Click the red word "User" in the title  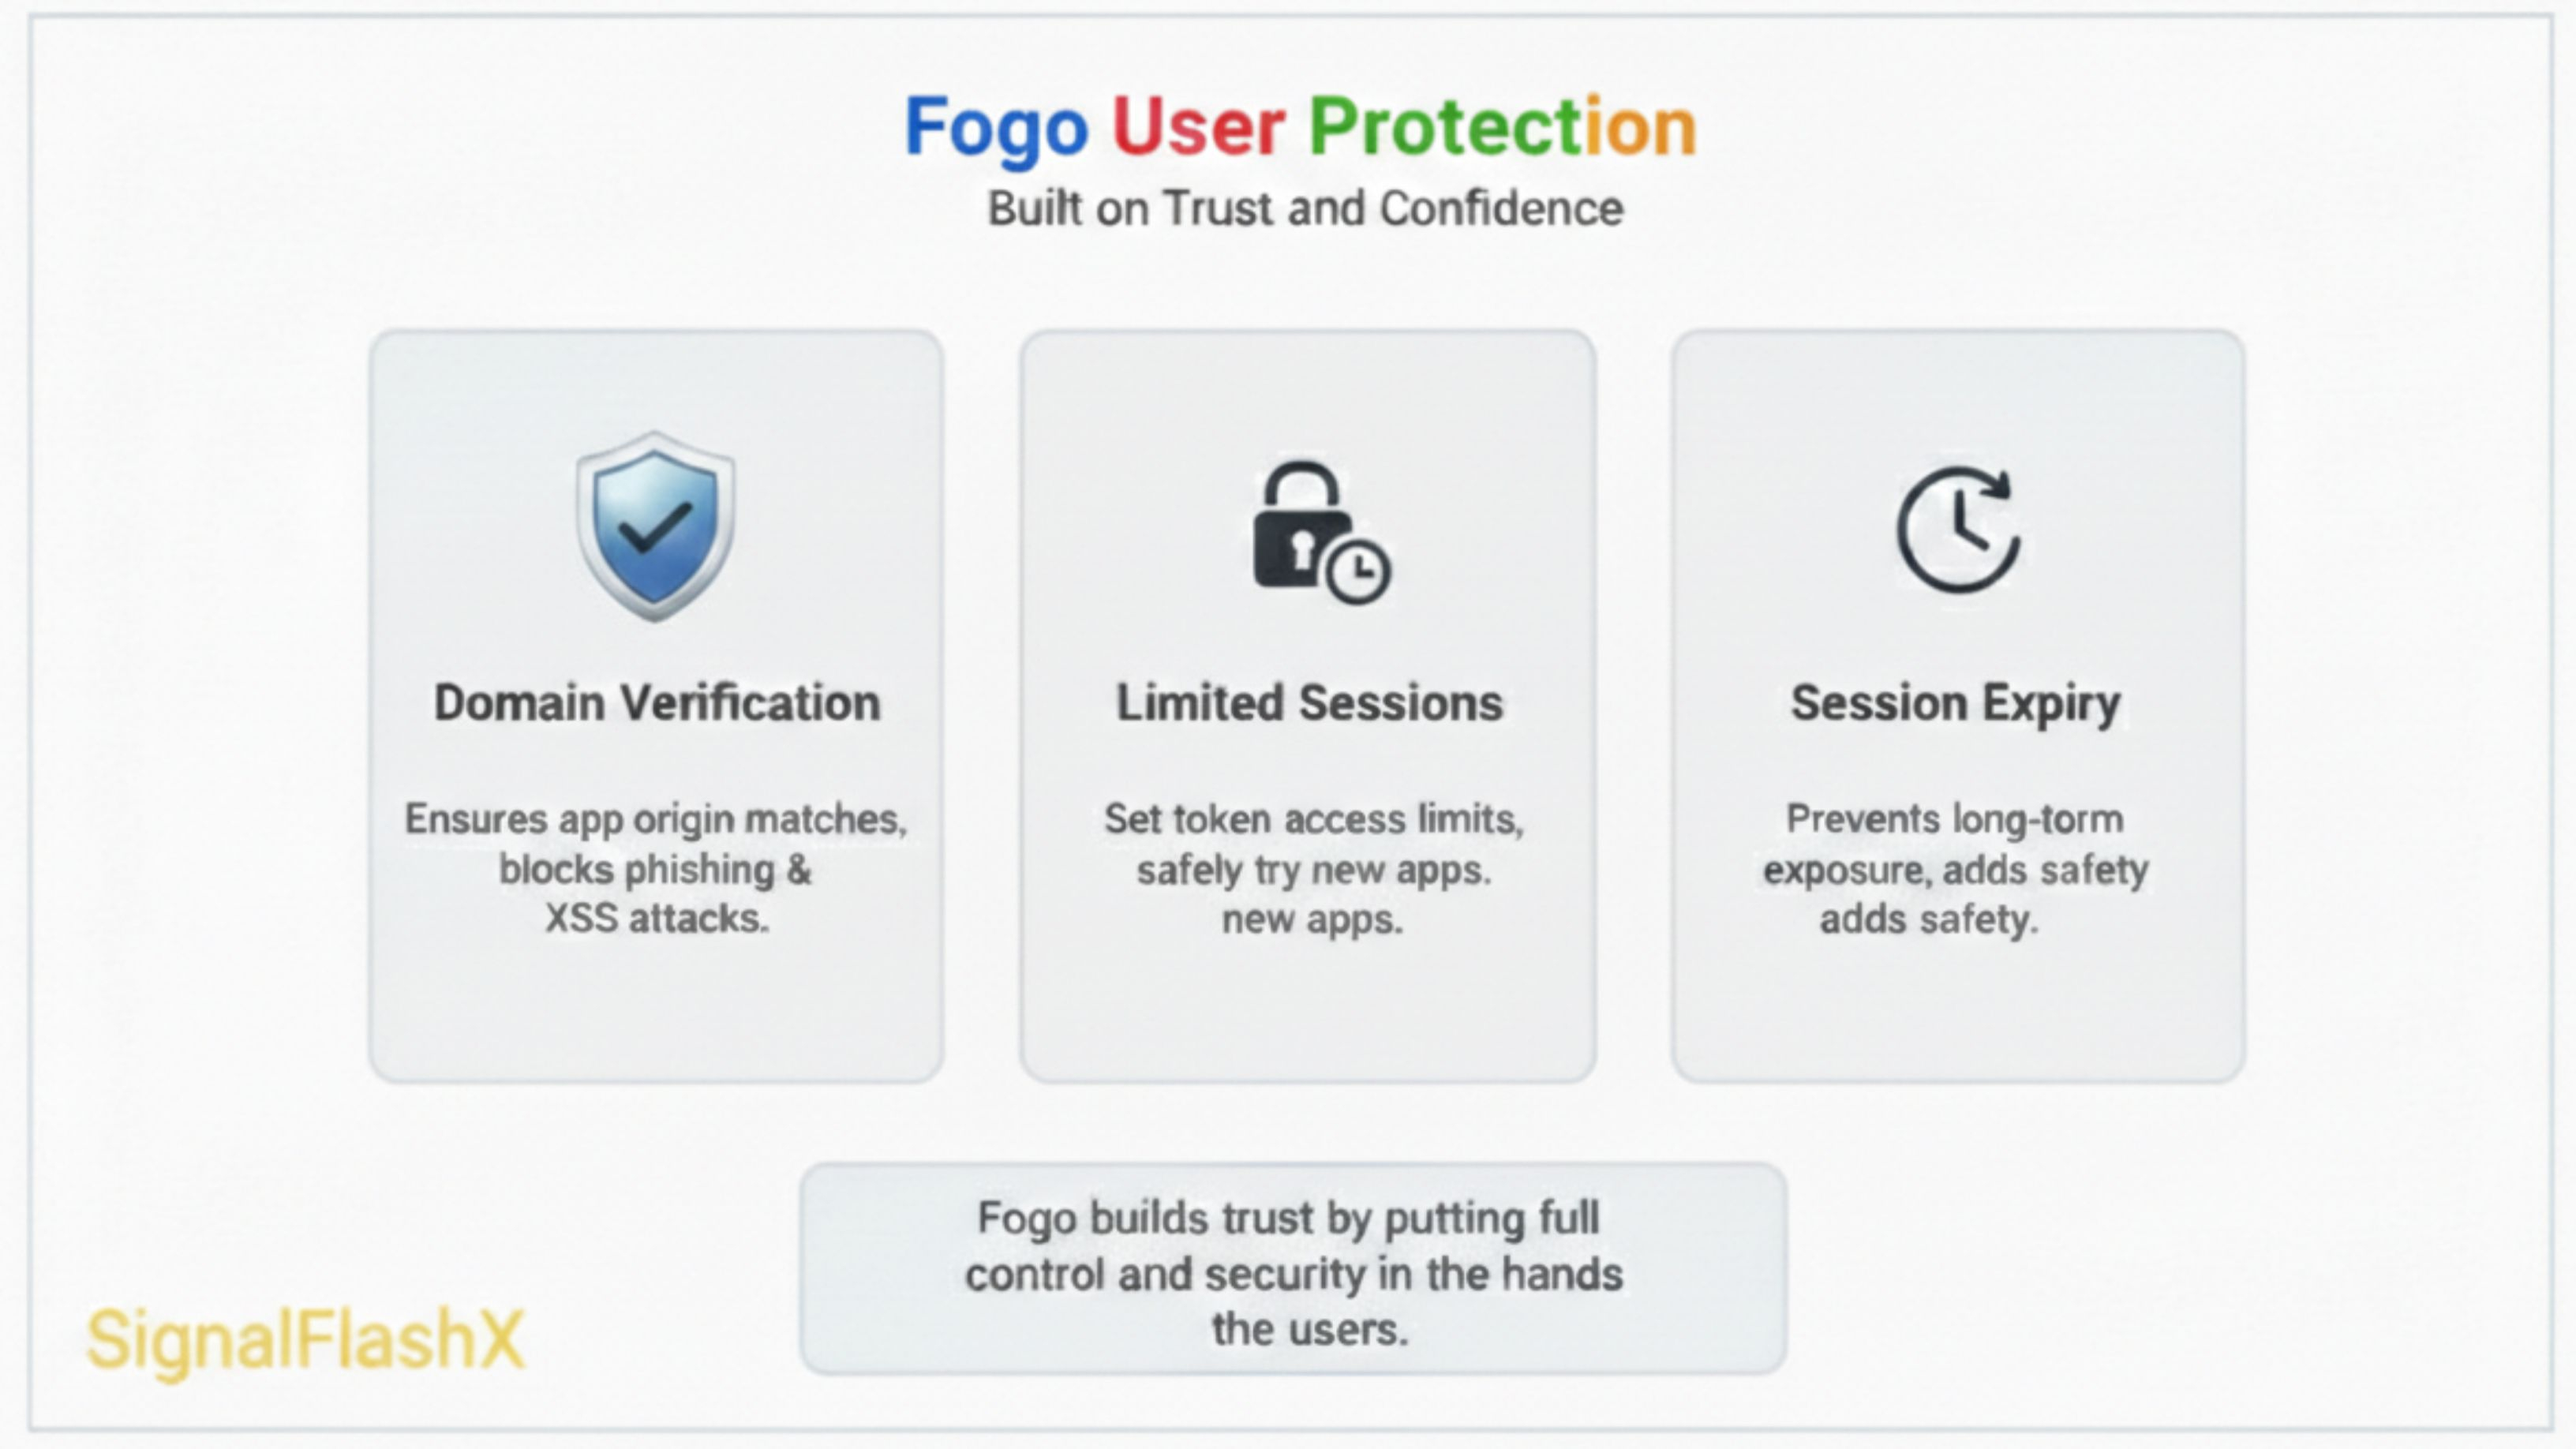(x=1198, y=128)
